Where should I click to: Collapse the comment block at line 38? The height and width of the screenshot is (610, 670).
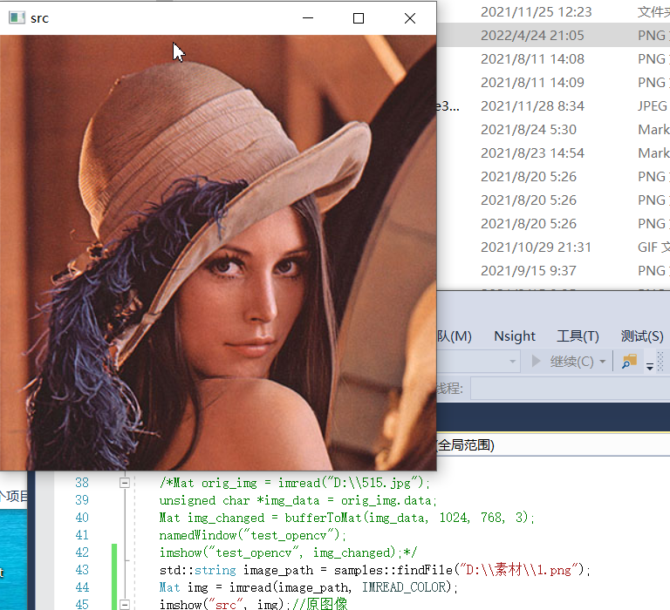(x=125, y=483)
